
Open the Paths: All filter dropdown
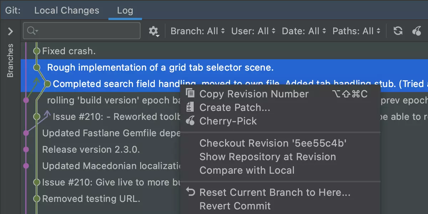tap(356, 31)
